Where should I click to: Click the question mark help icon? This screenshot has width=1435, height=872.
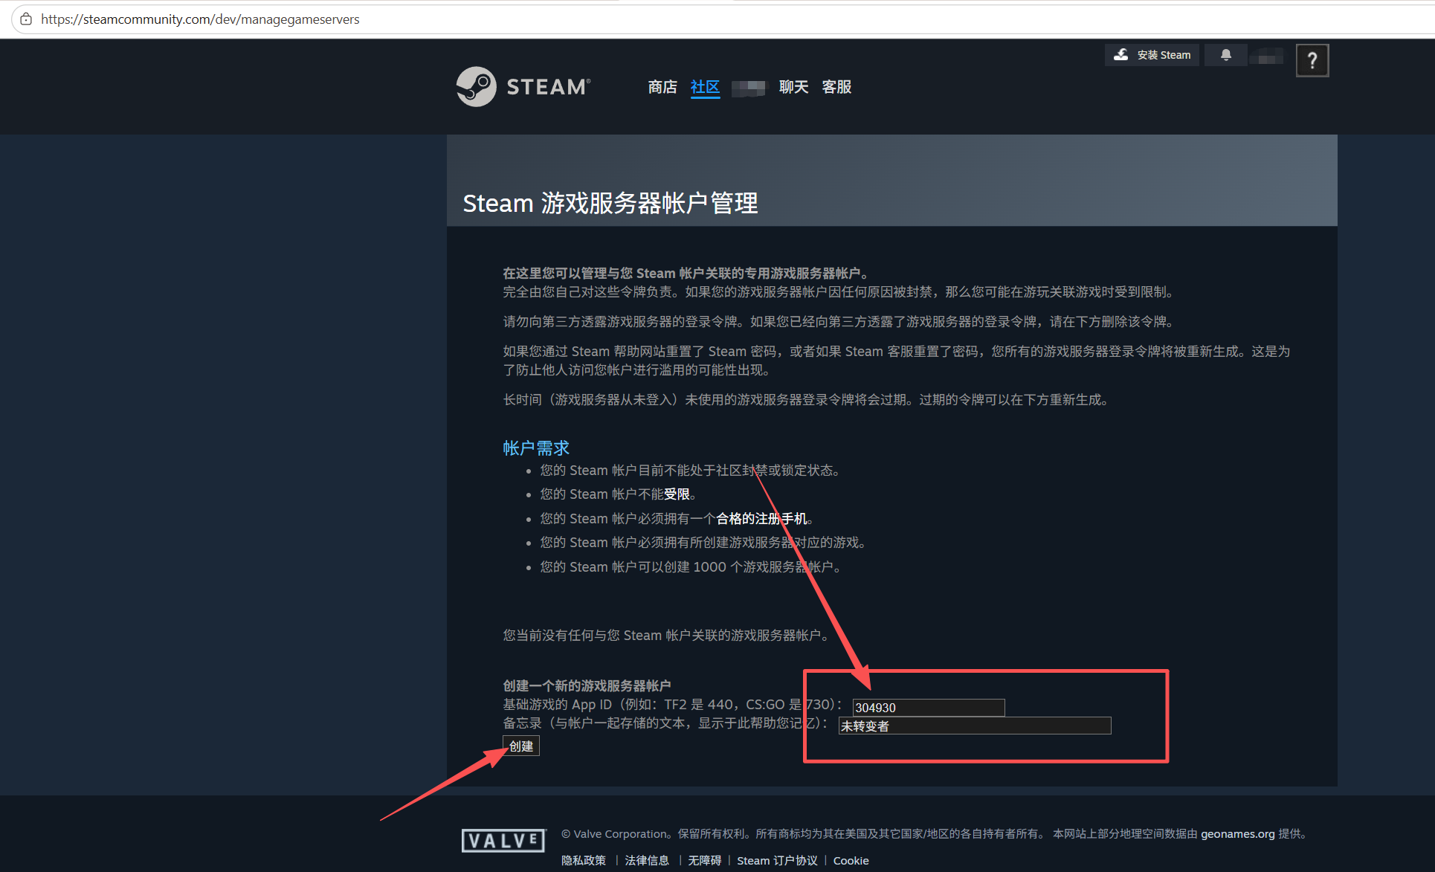[1312, 60]
